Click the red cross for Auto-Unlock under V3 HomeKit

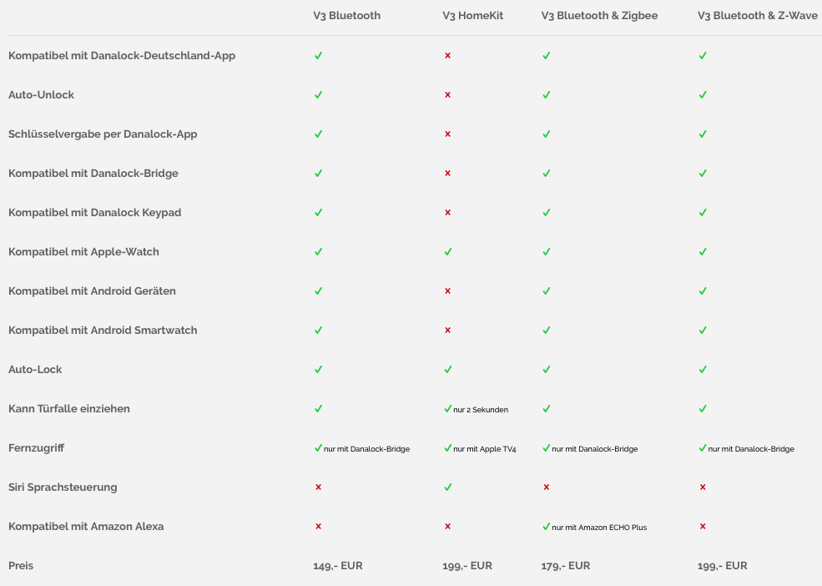pyautogui.click(x=447, y=95)
